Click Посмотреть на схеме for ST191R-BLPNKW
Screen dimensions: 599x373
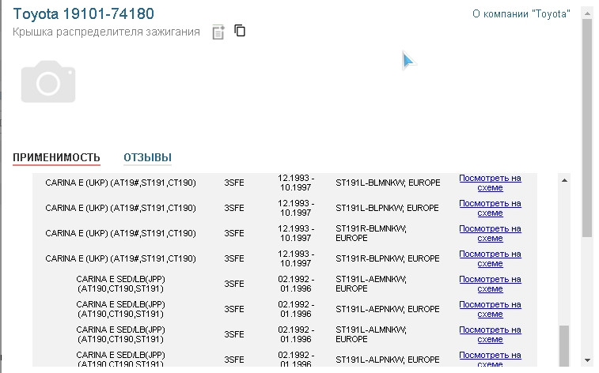tap(491, 258)
